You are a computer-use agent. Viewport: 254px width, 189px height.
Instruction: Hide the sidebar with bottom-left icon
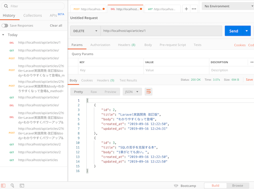[3, 186]
